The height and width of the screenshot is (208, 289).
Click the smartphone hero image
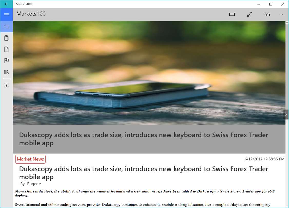point(149,73)
